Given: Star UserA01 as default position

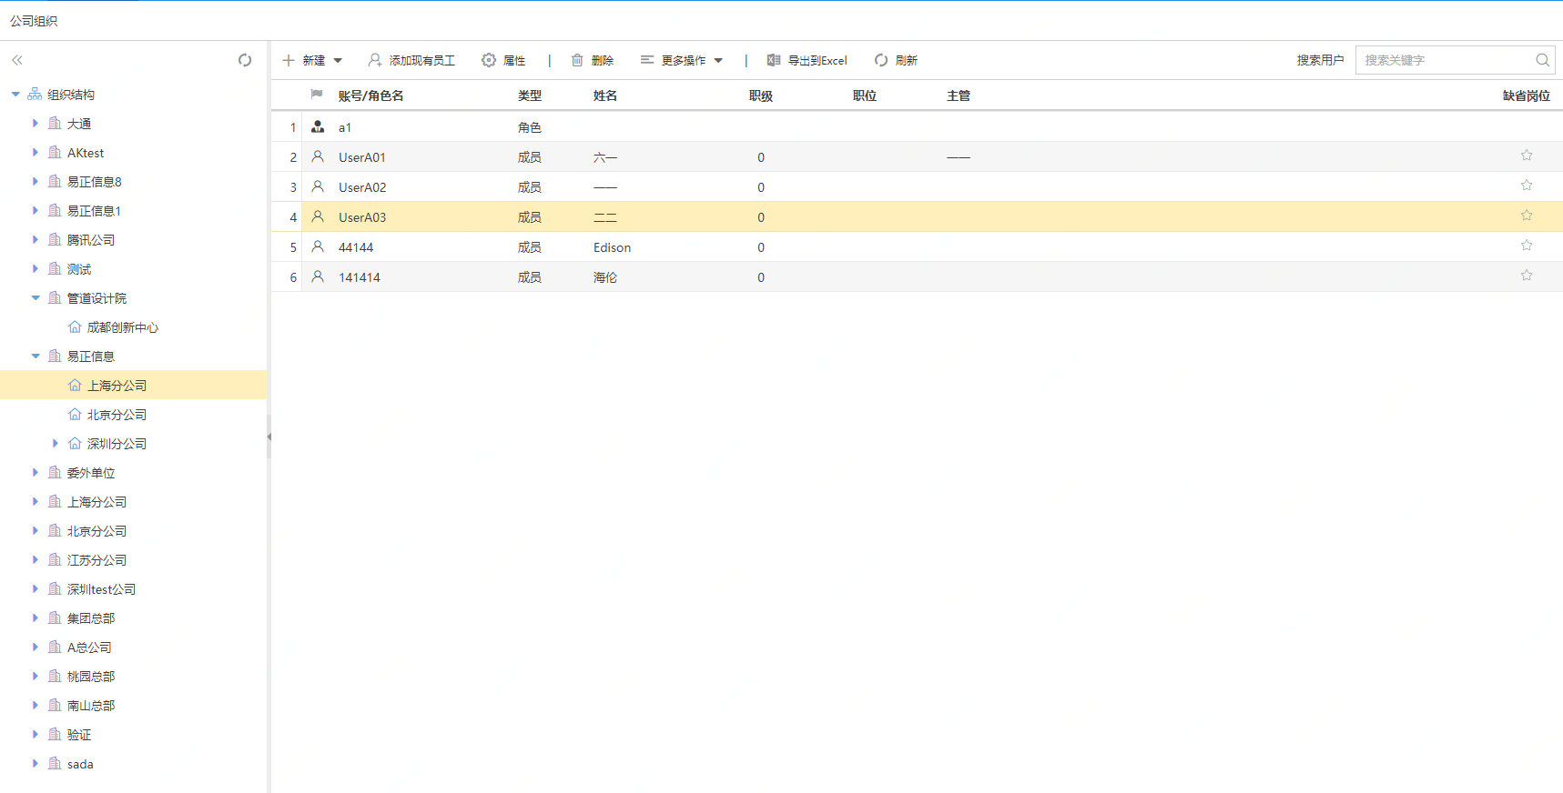Looking at the screenshot, I should [x=1527, y=156].
